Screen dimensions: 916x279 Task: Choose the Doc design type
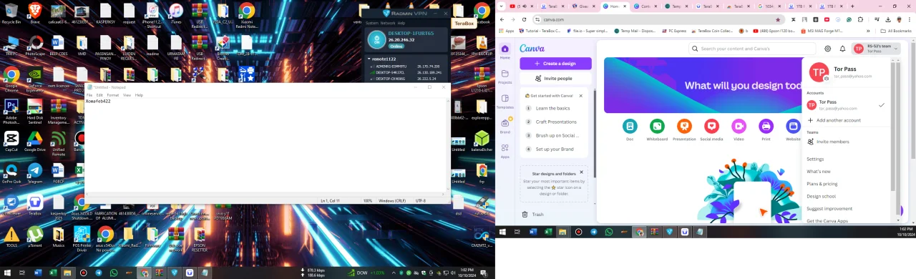tap(630, 129)
